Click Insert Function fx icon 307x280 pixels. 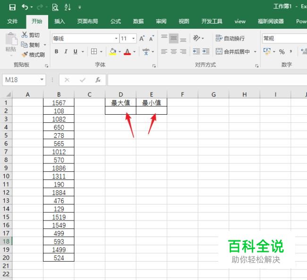coord(98,80)
